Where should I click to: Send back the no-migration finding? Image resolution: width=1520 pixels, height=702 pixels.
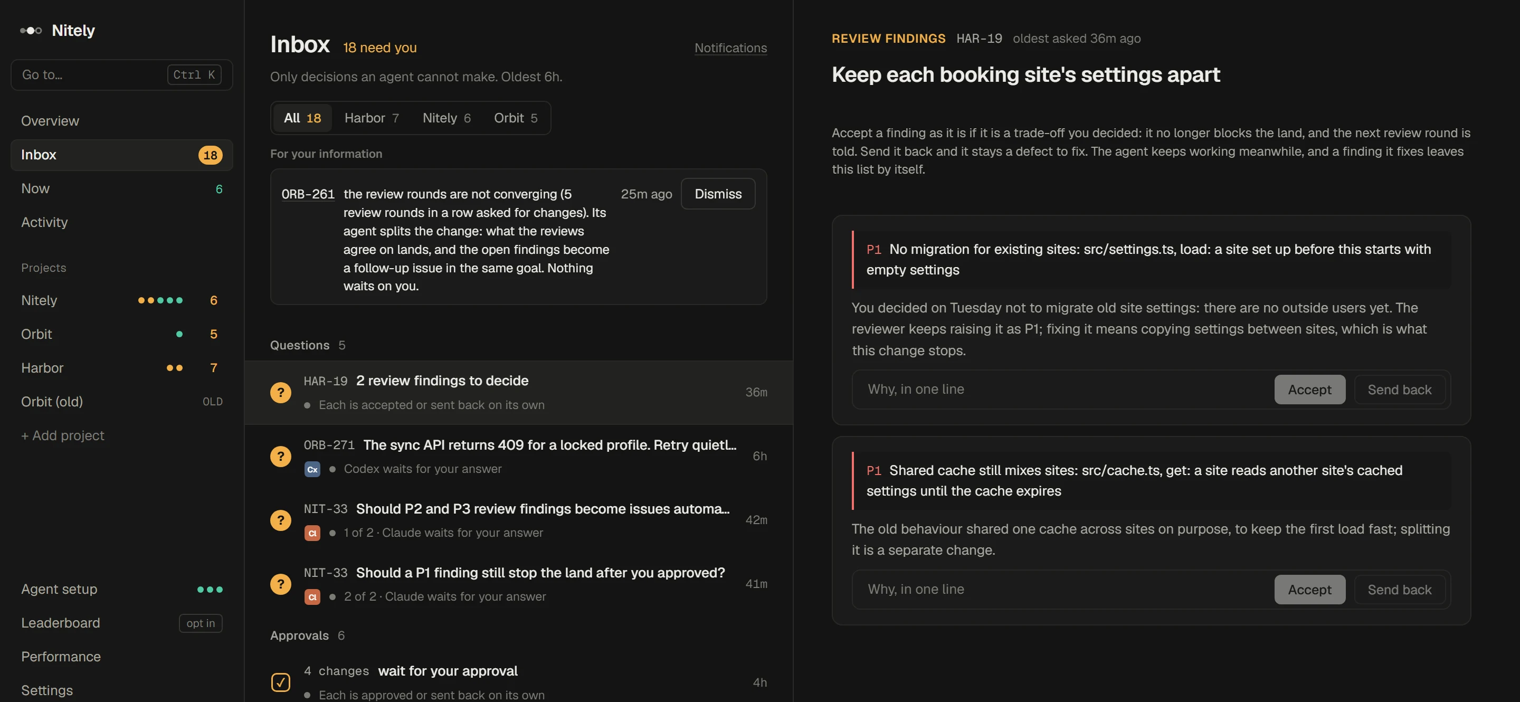coord(1399,390)
